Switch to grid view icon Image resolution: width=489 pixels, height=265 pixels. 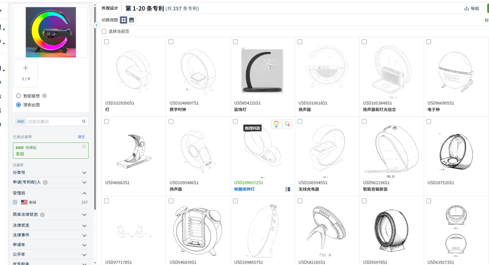click(x=124, y=20)
